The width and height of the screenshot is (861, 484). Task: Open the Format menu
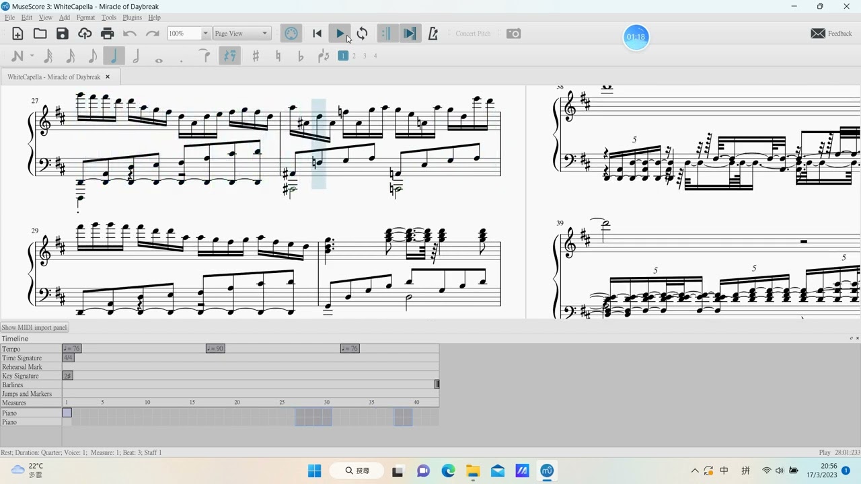[85, 17]
